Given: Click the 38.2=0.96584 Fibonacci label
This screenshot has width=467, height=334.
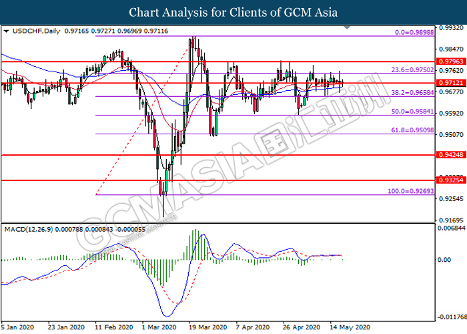Looking at the screenshot, I should point(412,93).
